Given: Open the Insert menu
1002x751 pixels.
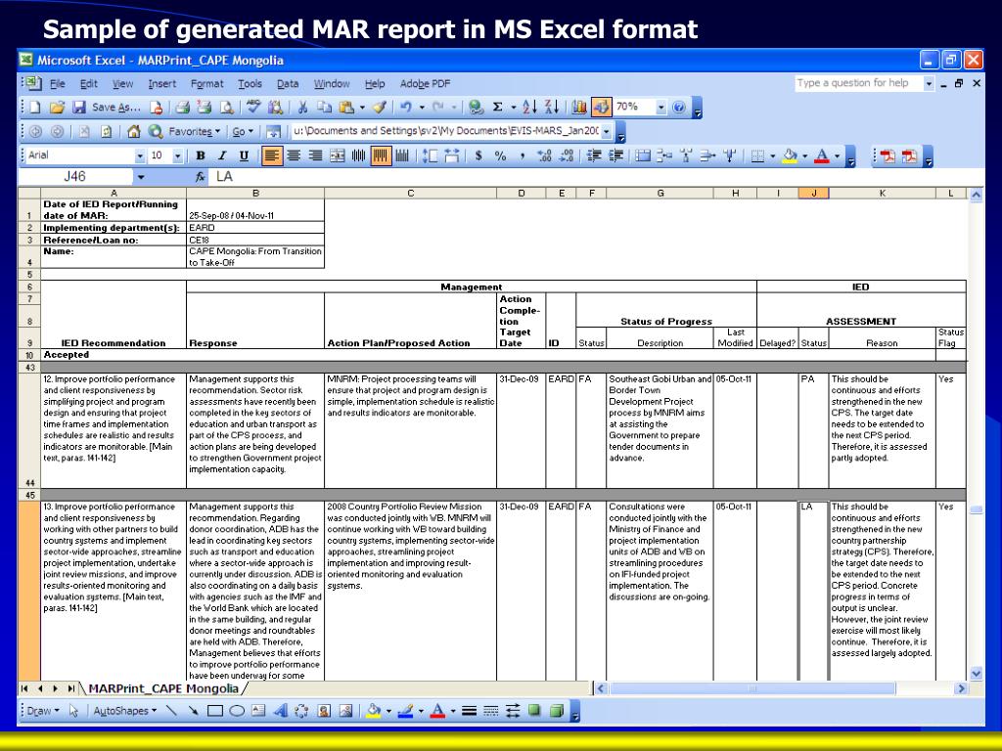Looking at the screenshot, I should [x=162, y=84].
